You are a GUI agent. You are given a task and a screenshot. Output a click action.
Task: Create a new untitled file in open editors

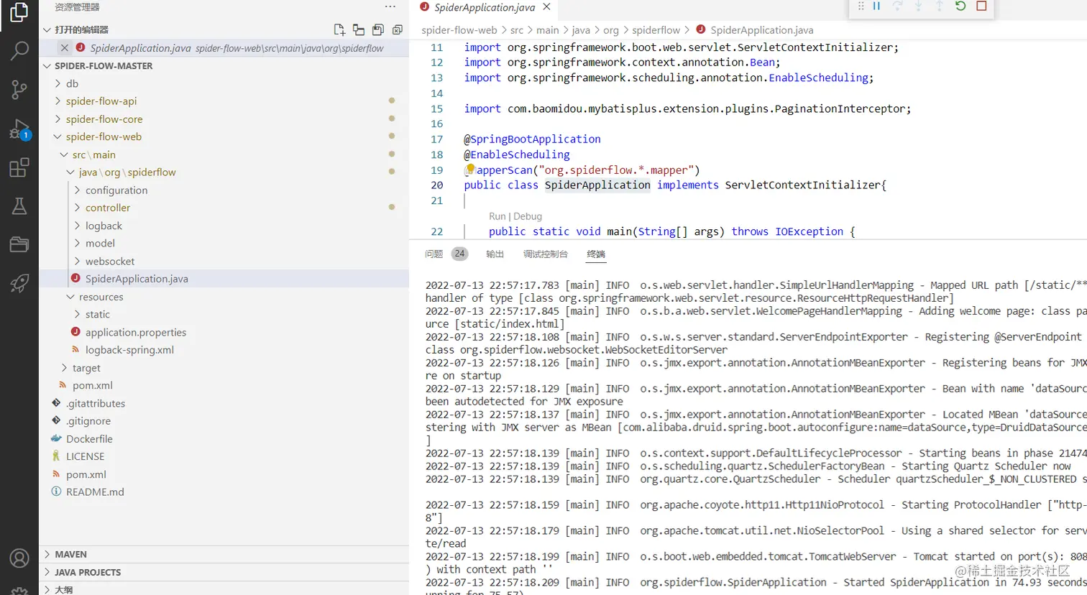click(339, 29)
